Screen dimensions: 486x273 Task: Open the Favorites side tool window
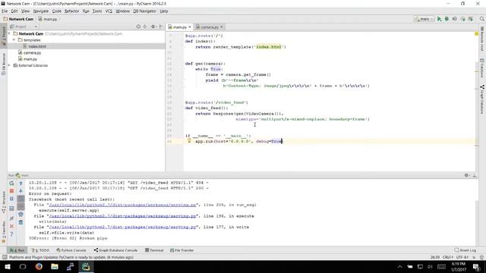tap(4, 232)
